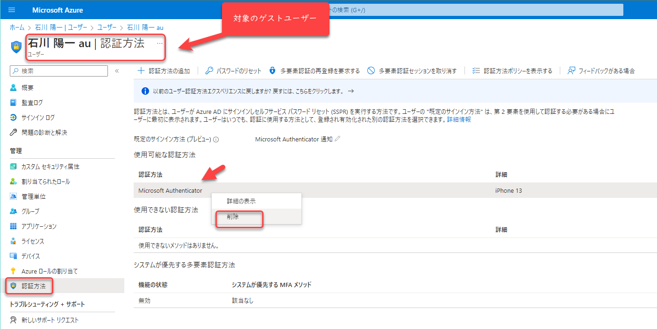Collapse the sidebar with the double-chevron
The width and height of the screenshot is (657, 329).
117,71
